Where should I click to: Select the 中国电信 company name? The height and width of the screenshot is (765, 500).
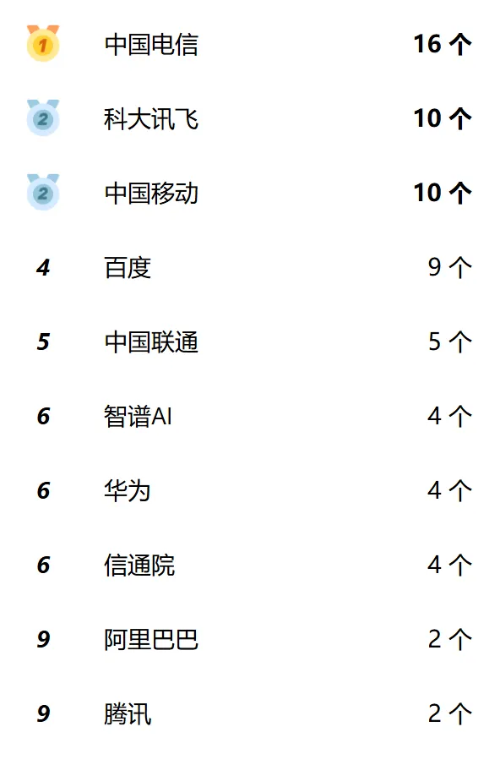click(151, 45)
